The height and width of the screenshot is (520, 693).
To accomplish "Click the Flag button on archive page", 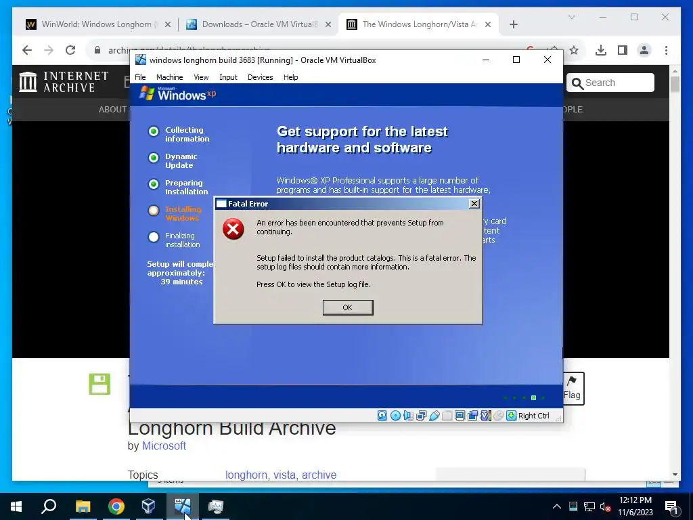I will click(x=573, y=388).
